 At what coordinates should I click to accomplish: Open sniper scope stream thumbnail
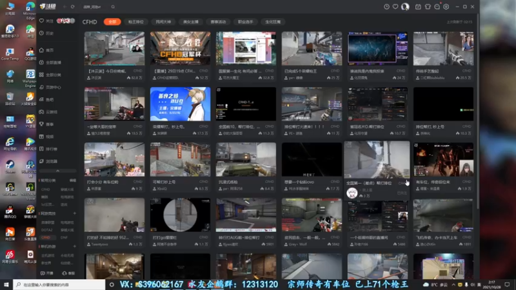[181, 215]
